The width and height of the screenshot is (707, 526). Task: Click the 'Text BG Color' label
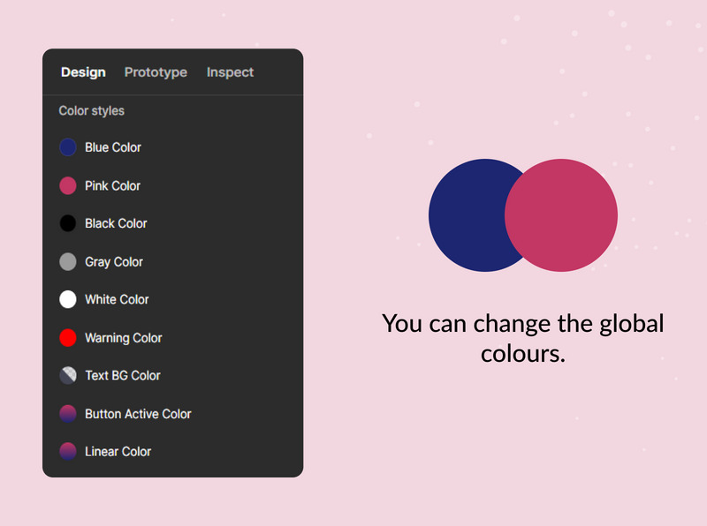(x=122, y=376)
